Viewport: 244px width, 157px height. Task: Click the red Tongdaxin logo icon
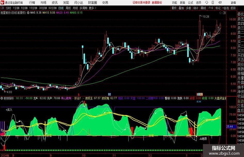(2, 3)
